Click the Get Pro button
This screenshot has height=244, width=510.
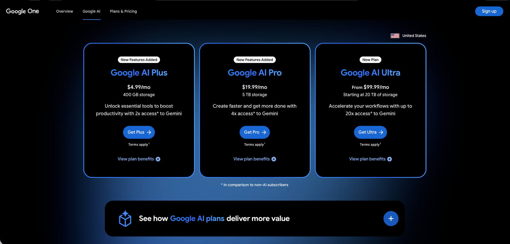255,132
